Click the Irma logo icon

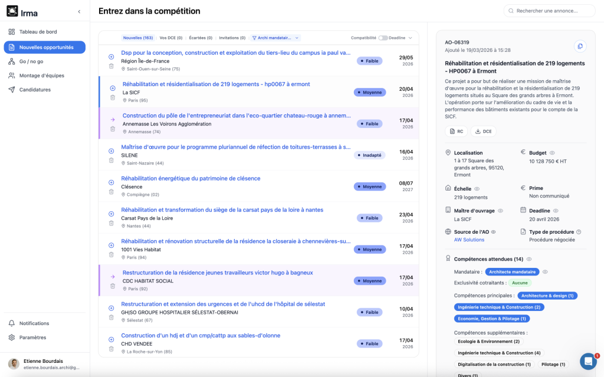[x=12, y=11]
